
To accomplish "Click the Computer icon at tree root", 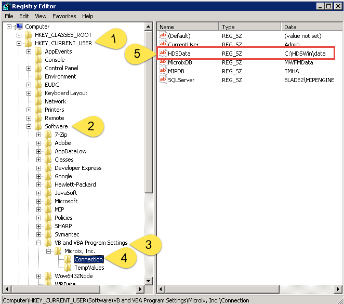I will coord(20,27).
